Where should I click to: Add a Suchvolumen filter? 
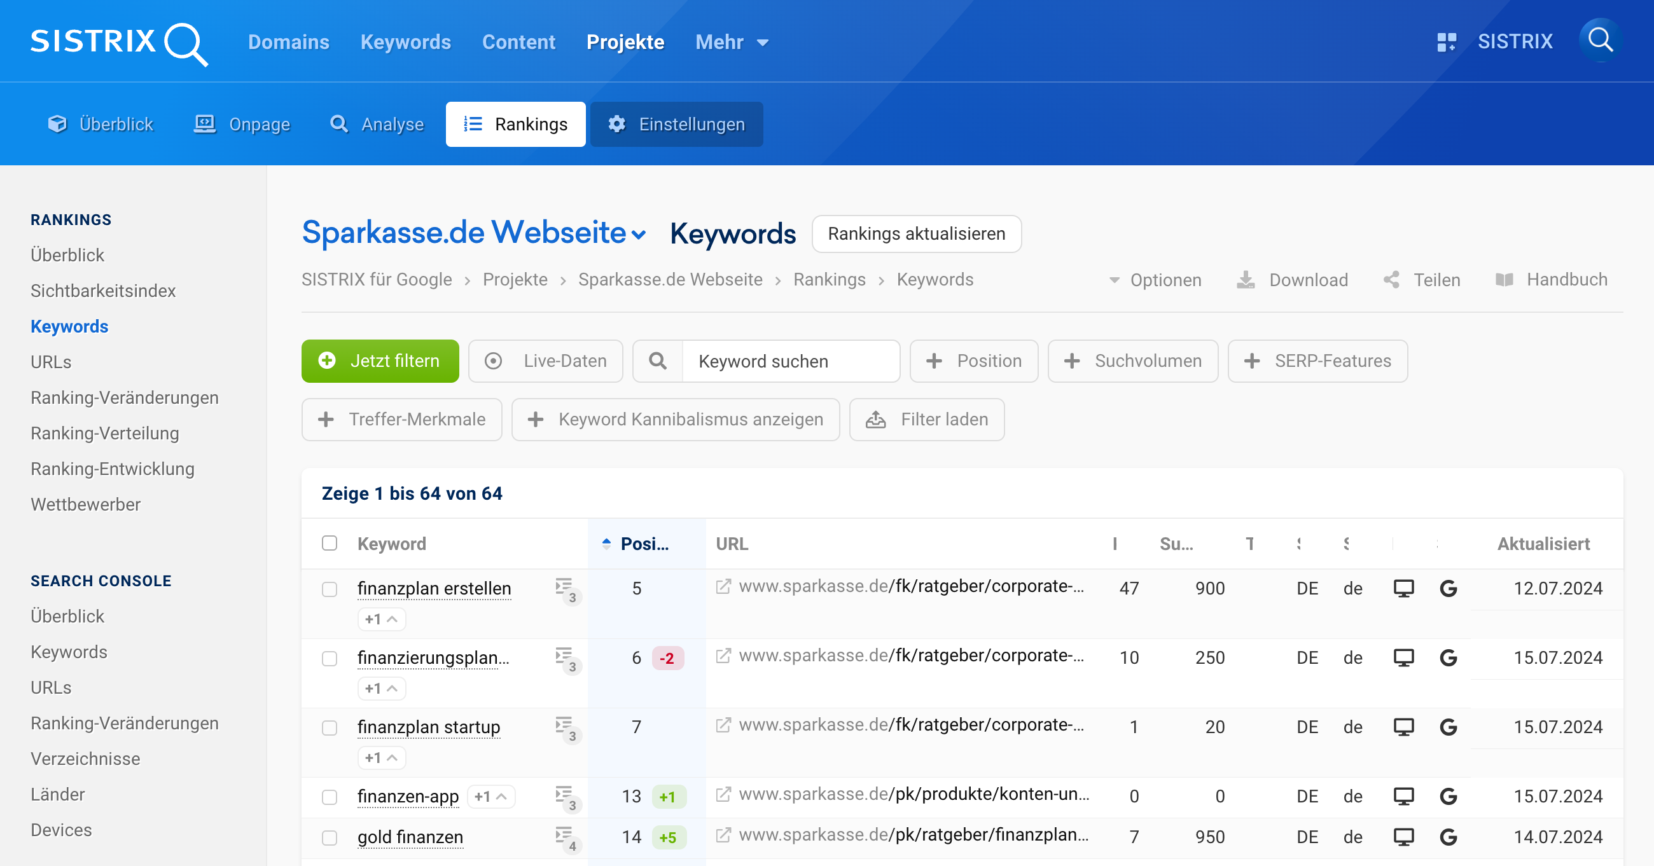(x=1132, y=361)
